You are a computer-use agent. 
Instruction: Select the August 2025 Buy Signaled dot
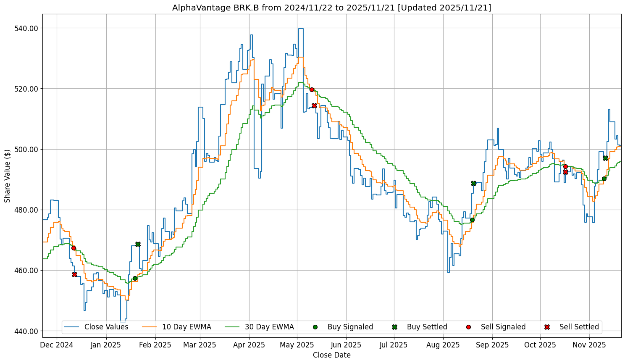point(472,220)
